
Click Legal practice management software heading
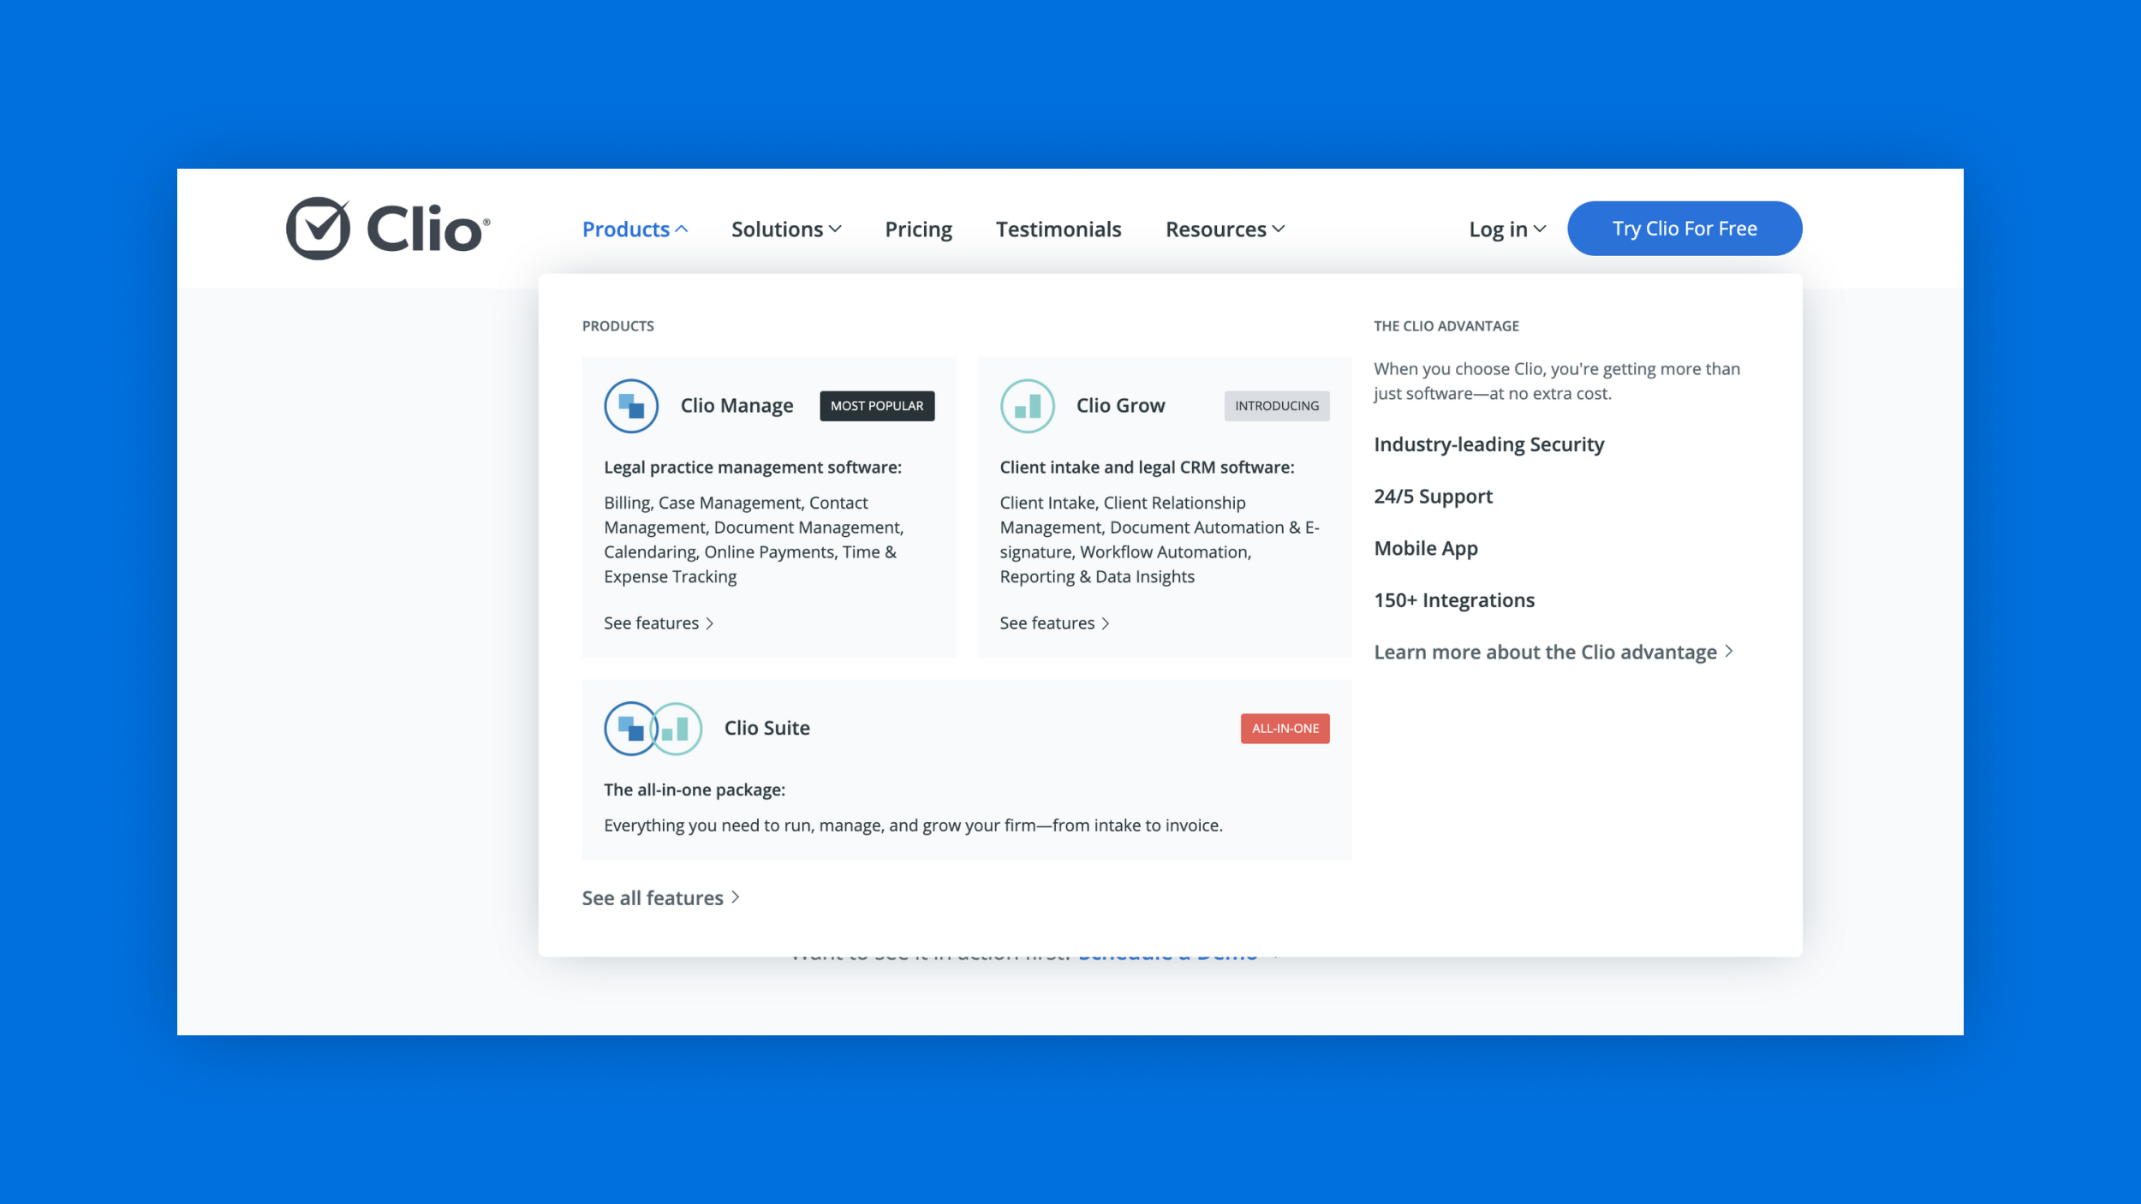[753, 468]
